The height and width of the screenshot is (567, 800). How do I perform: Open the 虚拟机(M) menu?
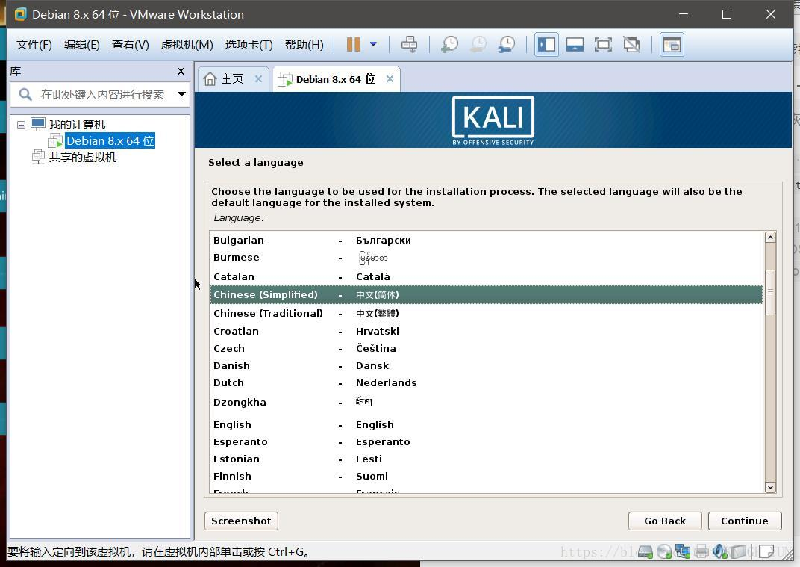coord(185,44)
